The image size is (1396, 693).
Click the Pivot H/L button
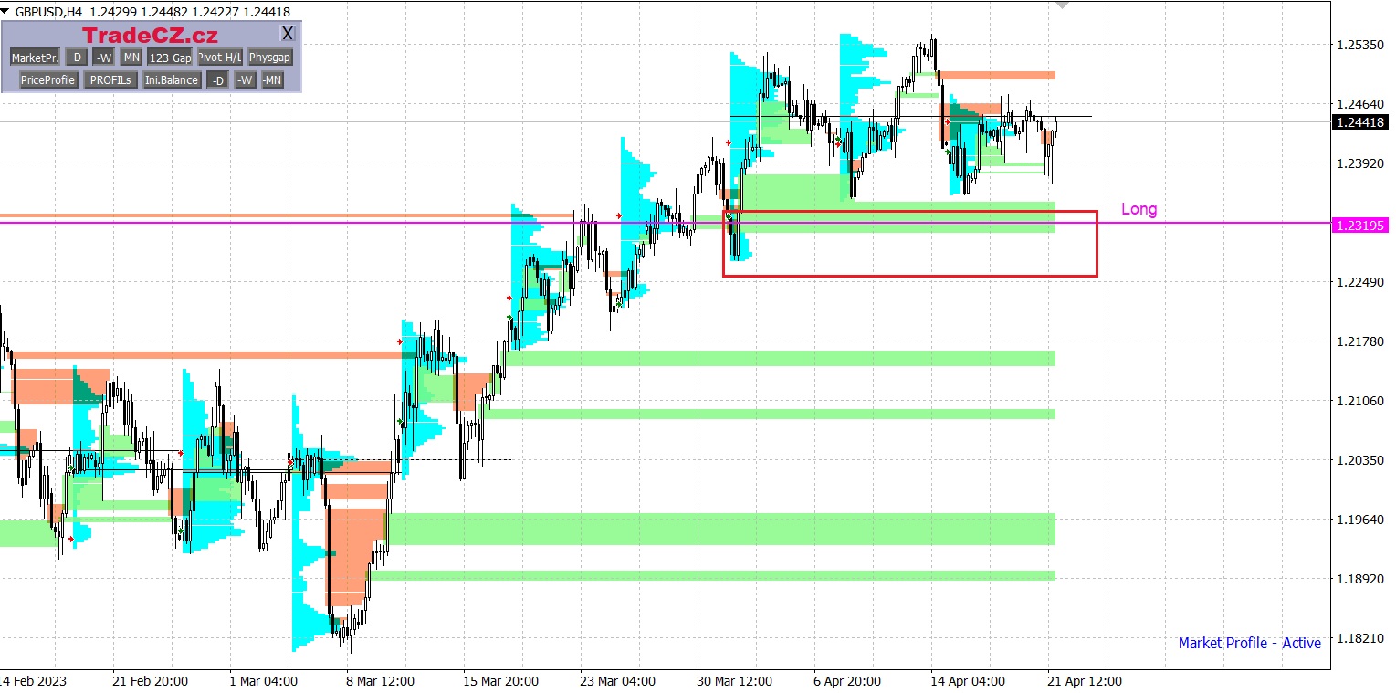[220, 58]
